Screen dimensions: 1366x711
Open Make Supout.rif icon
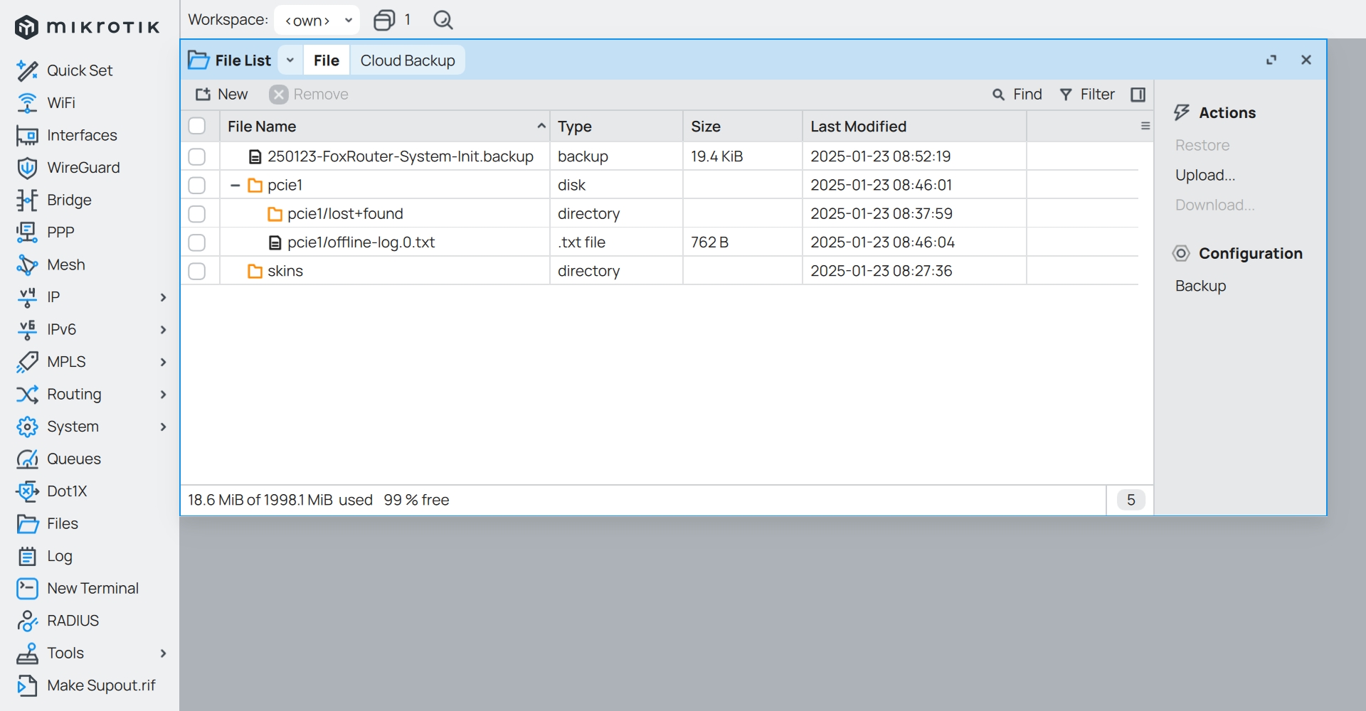coord(27,685)
